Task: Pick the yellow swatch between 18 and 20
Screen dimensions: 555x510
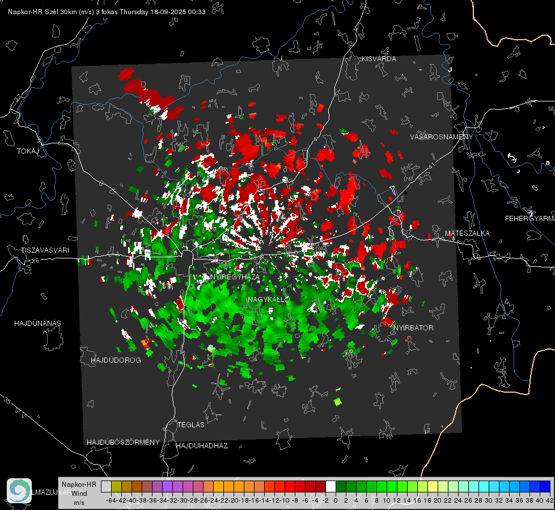Action: point(433,486)
